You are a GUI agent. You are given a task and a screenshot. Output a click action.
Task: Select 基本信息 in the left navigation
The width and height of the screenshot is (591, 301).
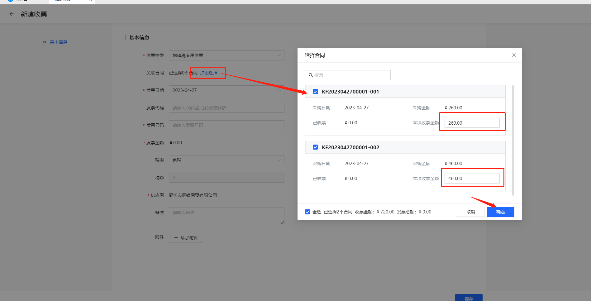(58, 42)
